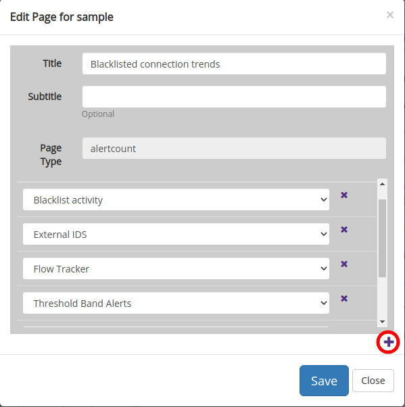Remove the Threshold Band Alerts row
This screenshot has width=405, height=407.
click(x=344, y=299)
